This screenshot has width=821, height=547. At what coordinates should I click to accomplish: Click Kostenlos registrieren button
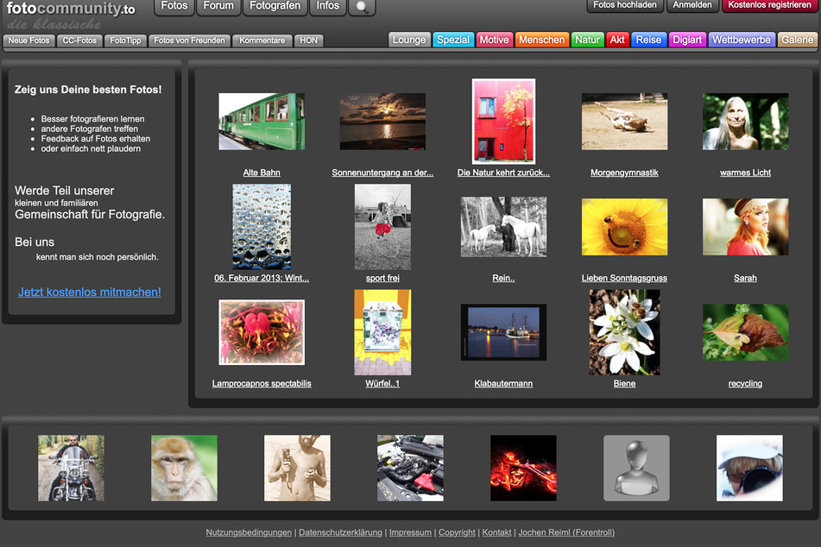click(770, 5)
